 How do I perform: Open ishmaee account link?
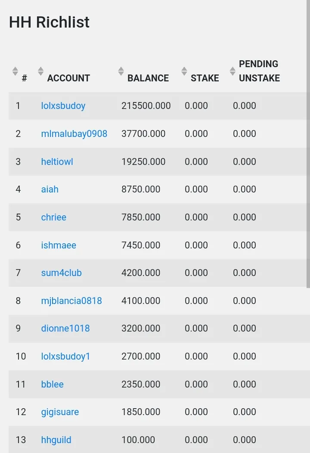59,245
